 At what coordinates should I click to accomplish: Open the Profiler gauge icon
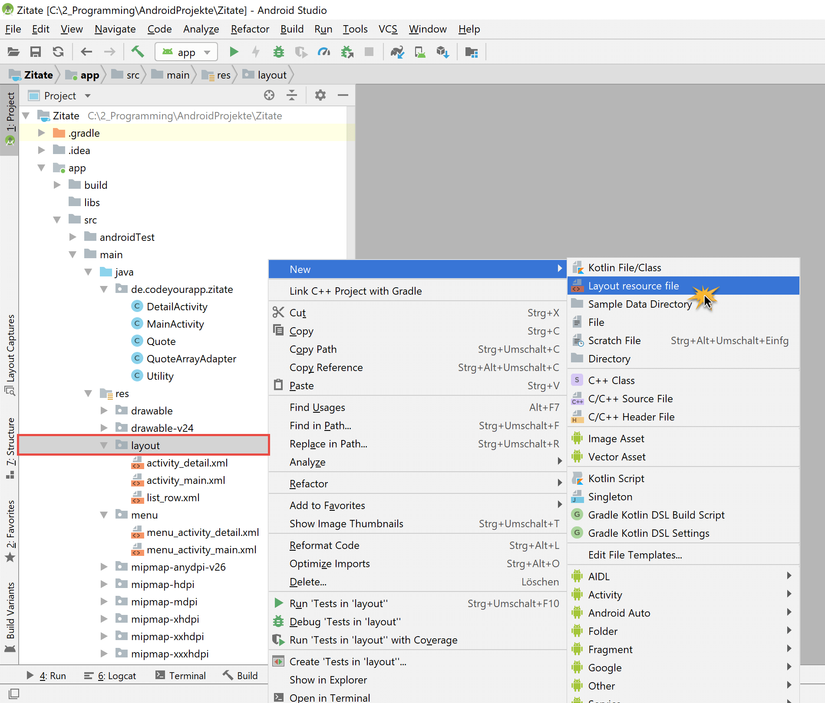[x=324, y=52]
